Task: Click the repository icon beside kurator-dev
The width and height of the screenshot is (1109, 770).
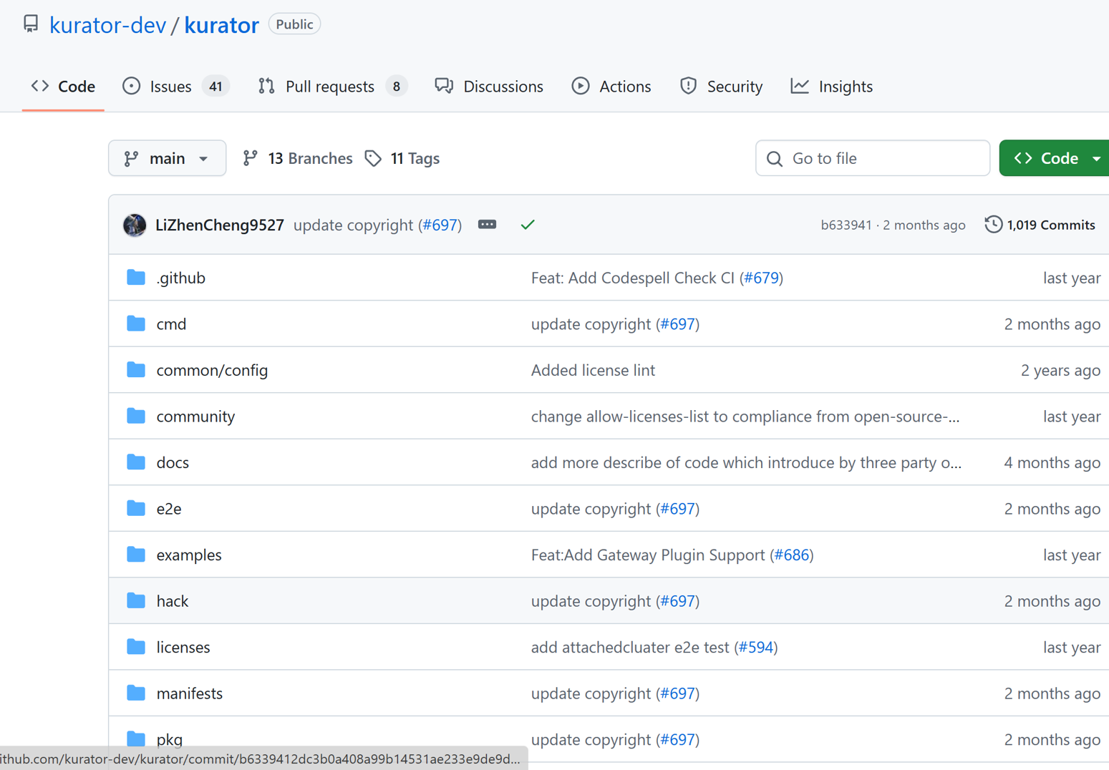Action: [31, 24]
